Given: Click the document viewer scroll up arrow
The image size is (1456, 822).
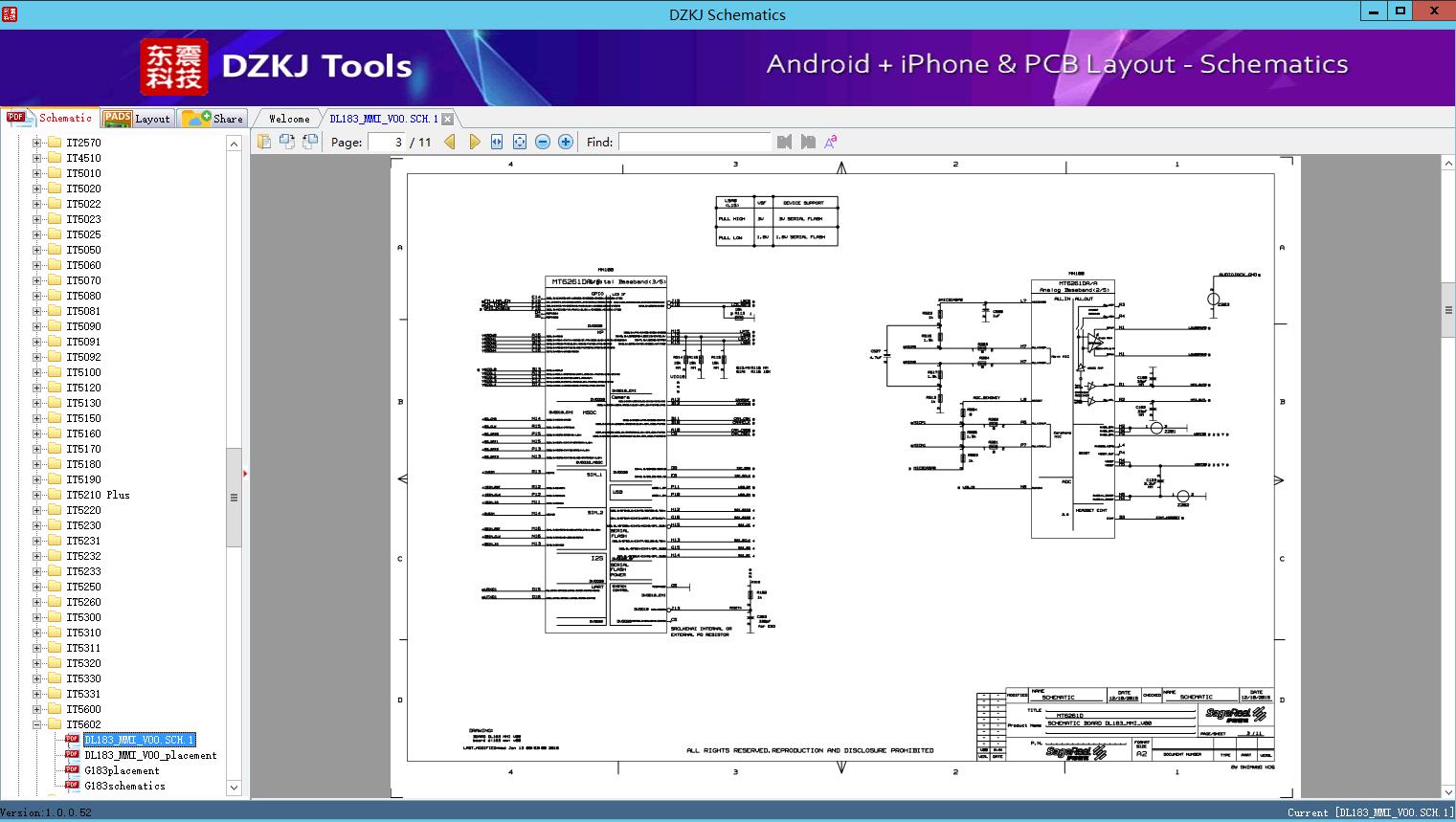Looking at the screenshot, I should point(1448,164).
